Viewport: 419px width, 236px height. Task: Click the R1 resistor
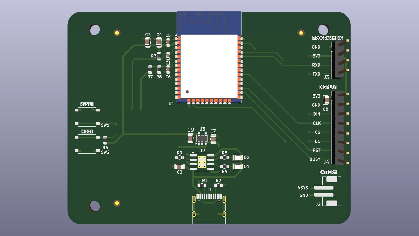click(x=202, y=185)
